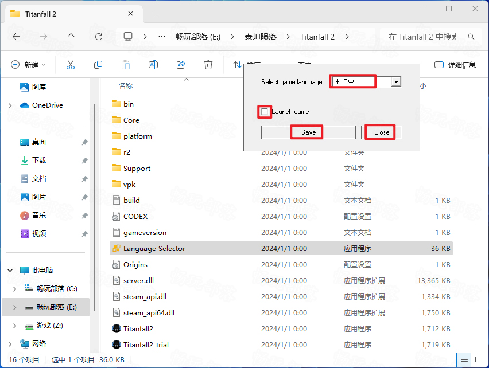
Task: Cut the selected file with scissors icon
Action: tap(71, 65)
